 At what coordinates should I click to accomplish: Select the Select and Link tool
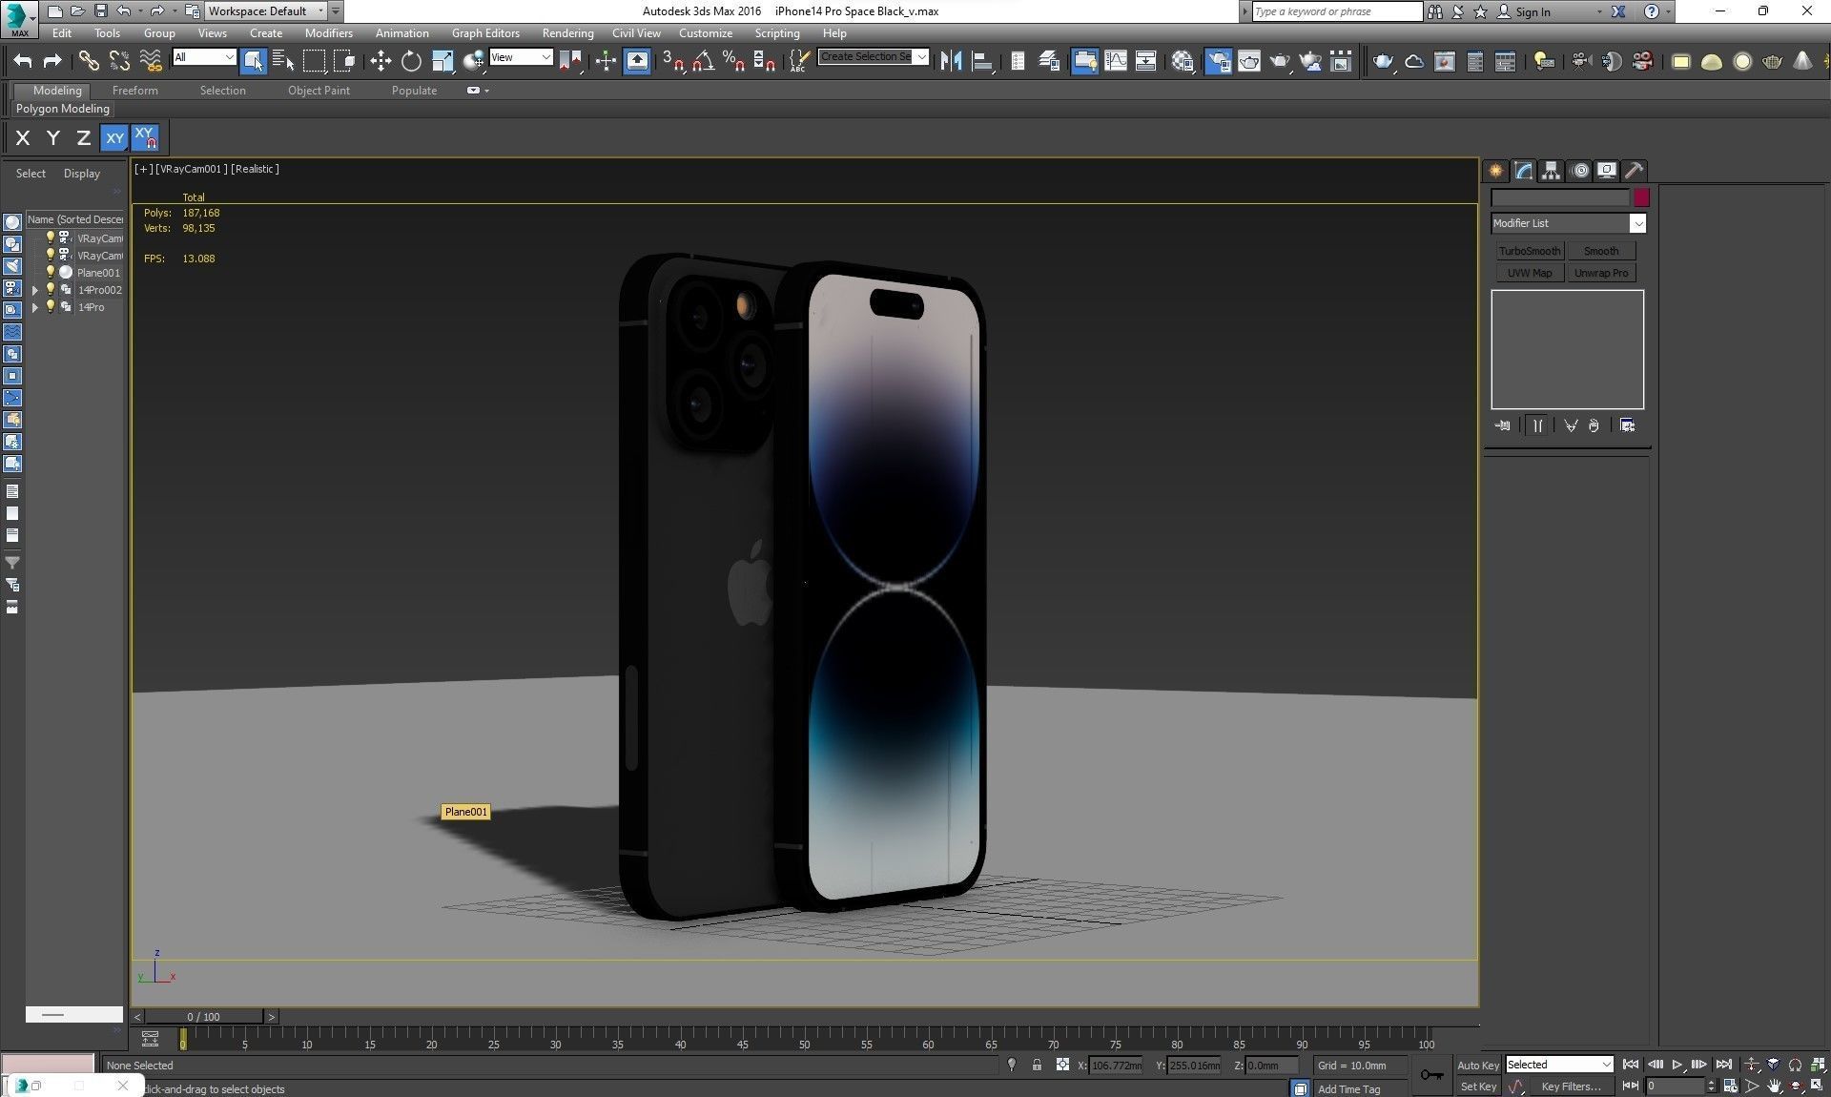click(x=88, y=61)
